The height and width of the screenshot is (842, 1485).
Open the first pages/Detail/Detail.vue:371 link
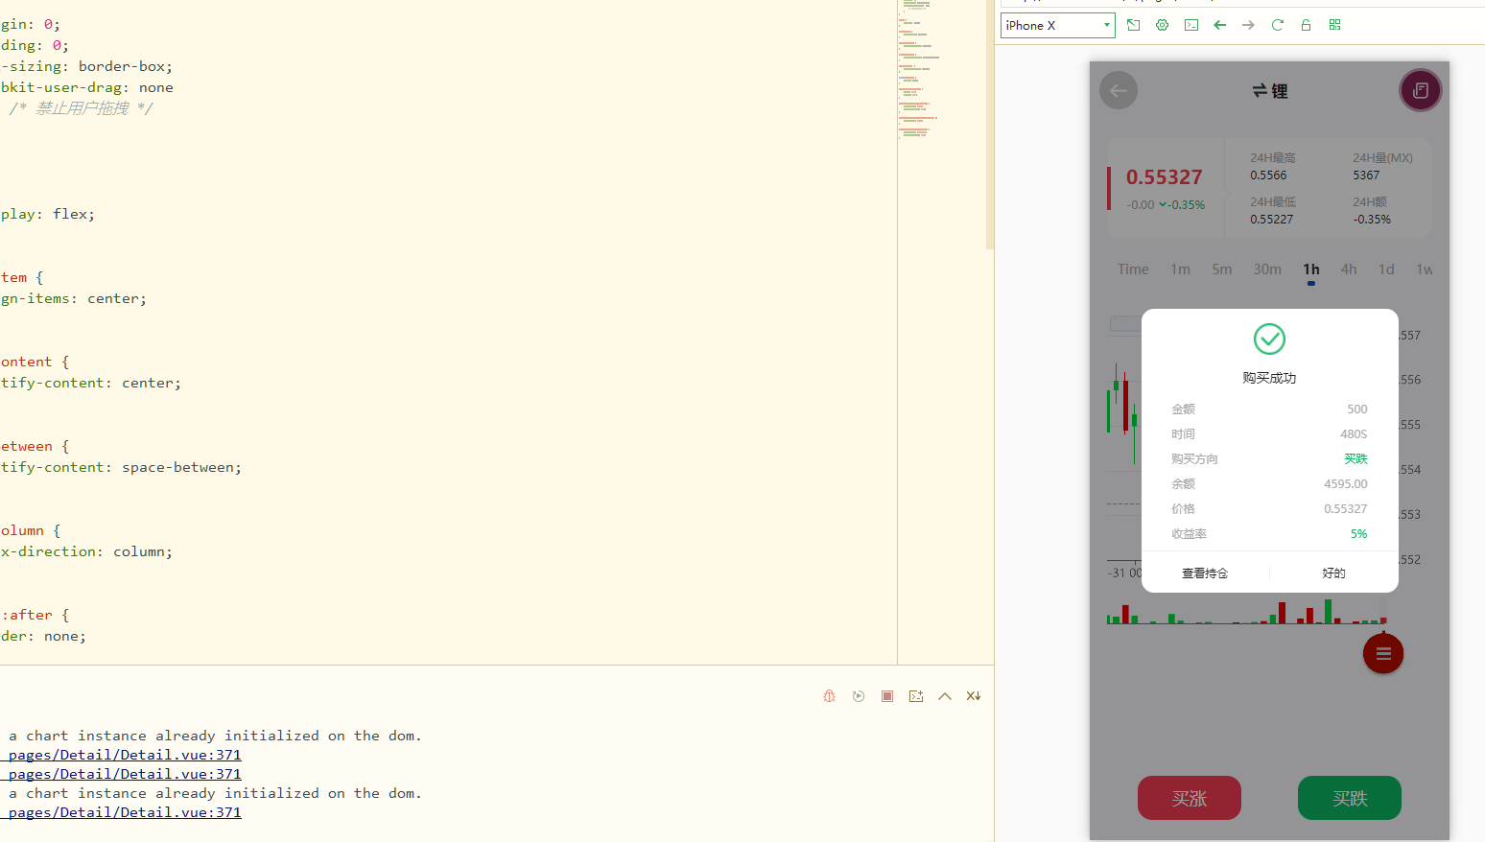[125, 755]
